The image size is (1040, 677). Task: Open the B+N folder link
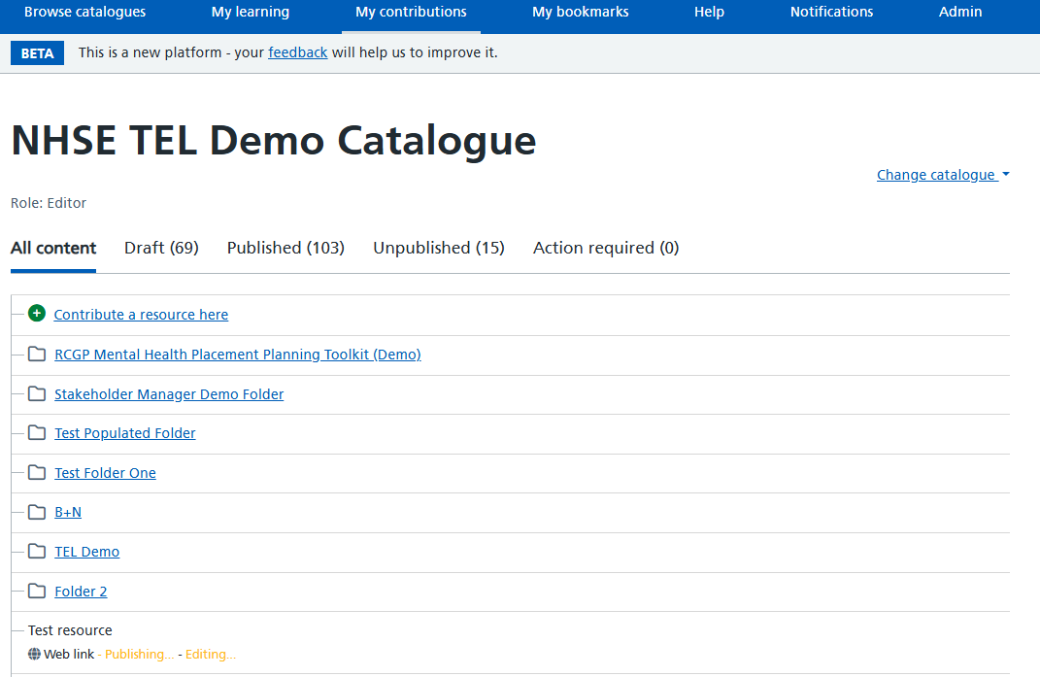(68, 513)
